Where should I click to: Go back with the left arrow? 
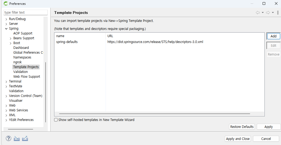pyautogui.click(x=258, y=13)
